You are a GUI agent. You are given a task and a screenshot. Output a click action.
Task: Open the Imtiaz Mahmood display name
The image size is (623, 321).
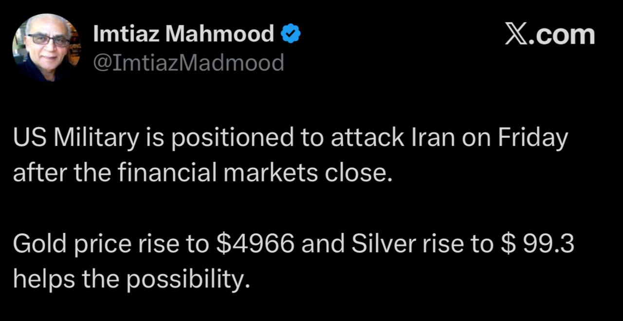pos(183,35)
